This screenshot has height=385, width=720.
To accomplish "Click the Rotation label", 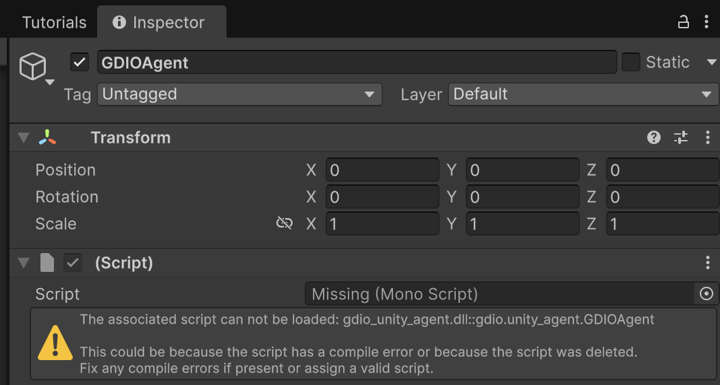I will click(x=67, y=197).
